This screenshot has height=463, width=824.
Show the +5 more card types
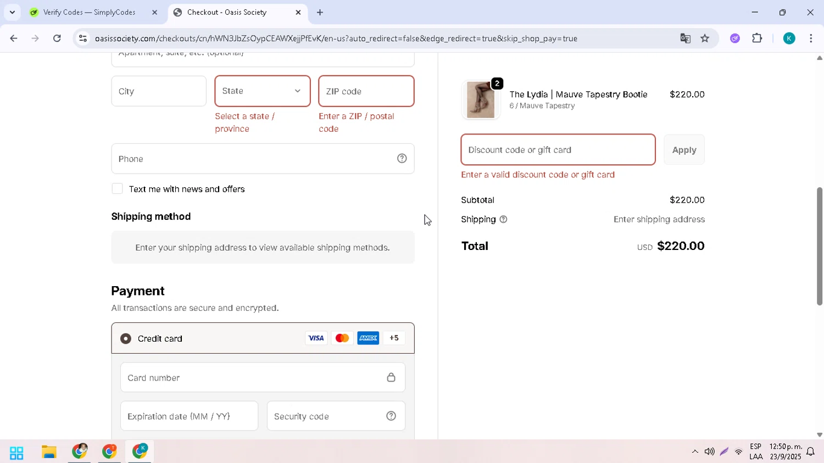click(x=394, y=338)
